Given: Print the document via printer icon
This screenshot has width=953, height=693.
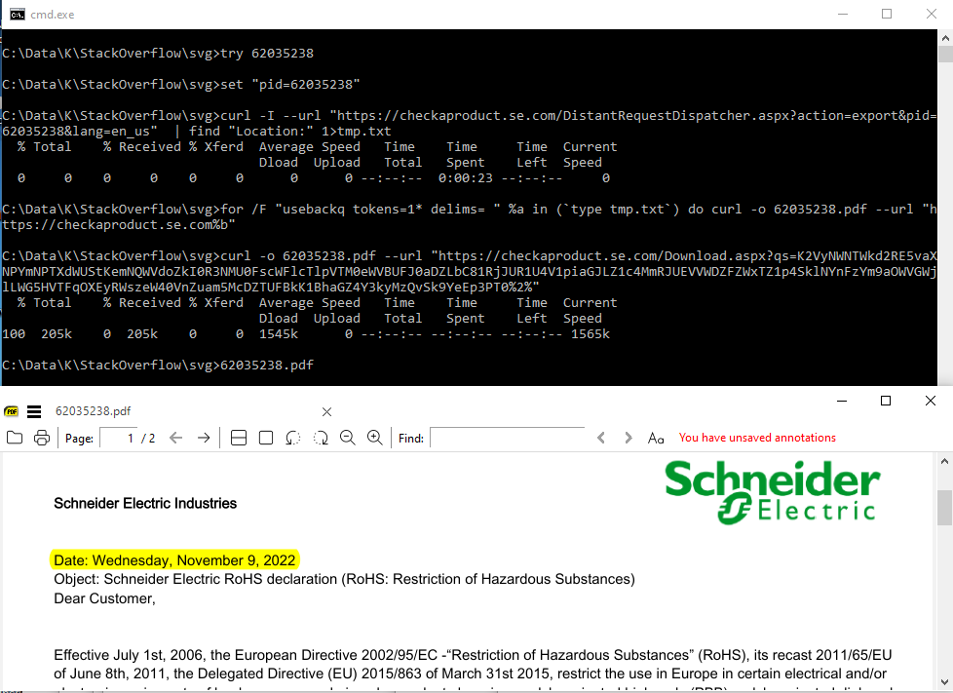Looking at the screenshot, I should point(42,438).
